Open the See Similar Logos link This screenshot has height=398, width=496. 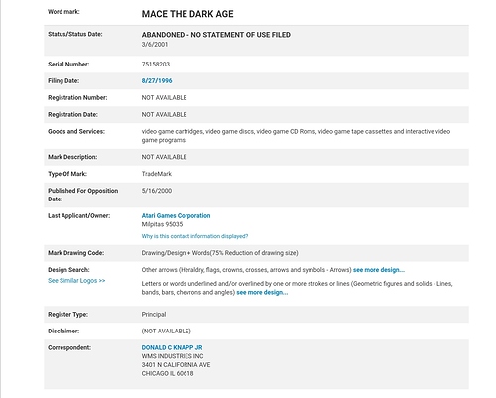click(76, 281)
